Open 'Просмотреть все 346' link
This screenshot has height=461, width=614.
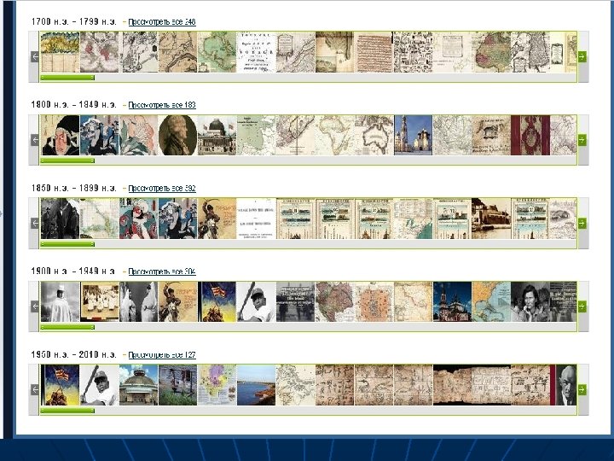coord(162,22)
